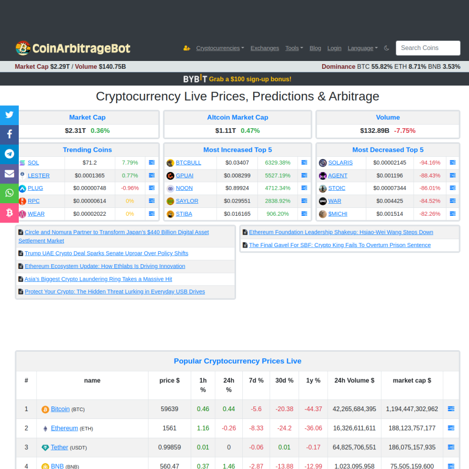Open exchange list icon for WAR

(452, 201)
